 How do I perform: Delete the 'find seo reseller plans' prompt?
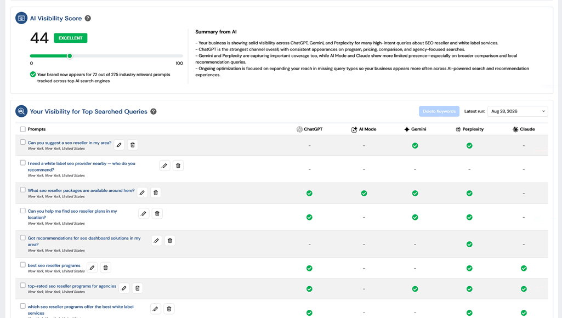point(157,214)
